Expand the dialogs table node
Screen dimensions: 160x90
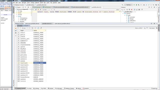point(126,19)
